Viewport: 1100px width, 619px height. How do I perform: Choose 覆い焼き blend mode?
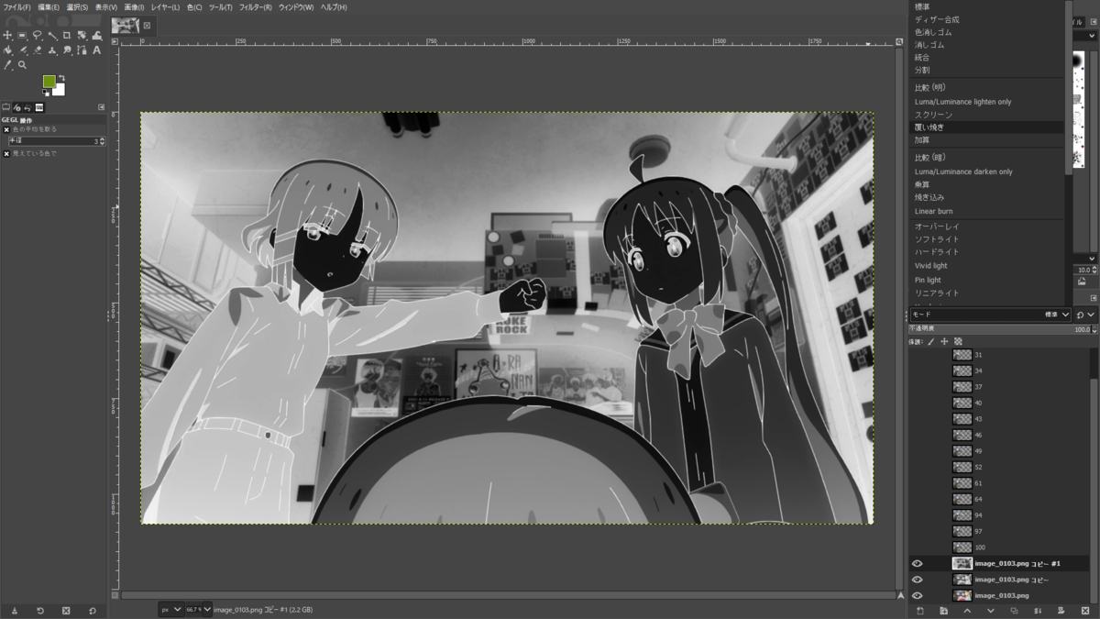click(x=987, y=127)
